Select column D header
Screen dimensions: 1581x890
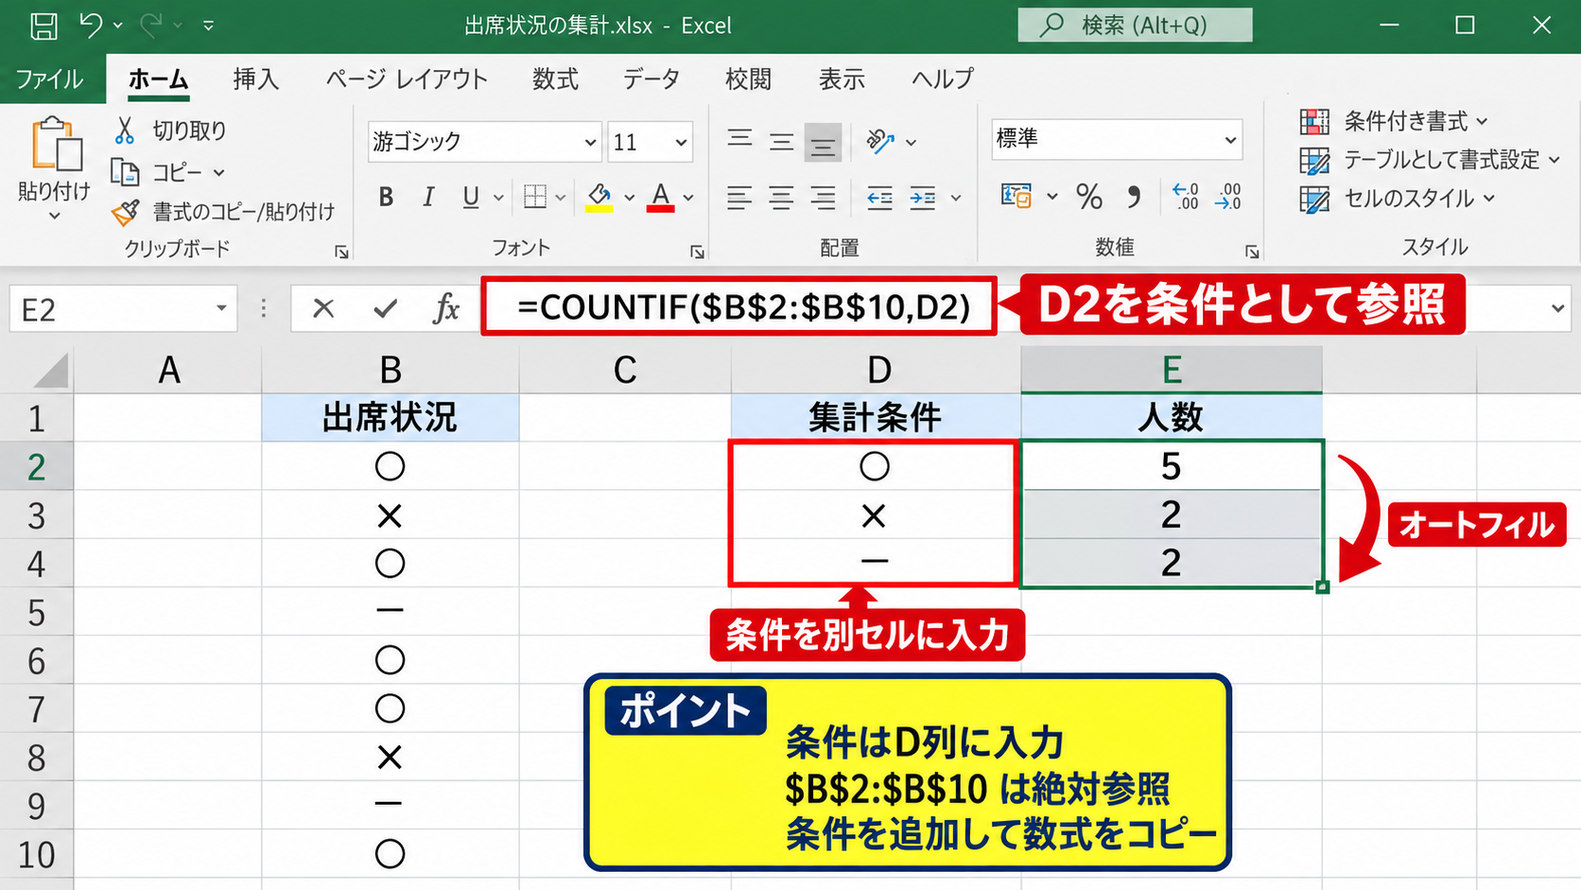(877, 370)
